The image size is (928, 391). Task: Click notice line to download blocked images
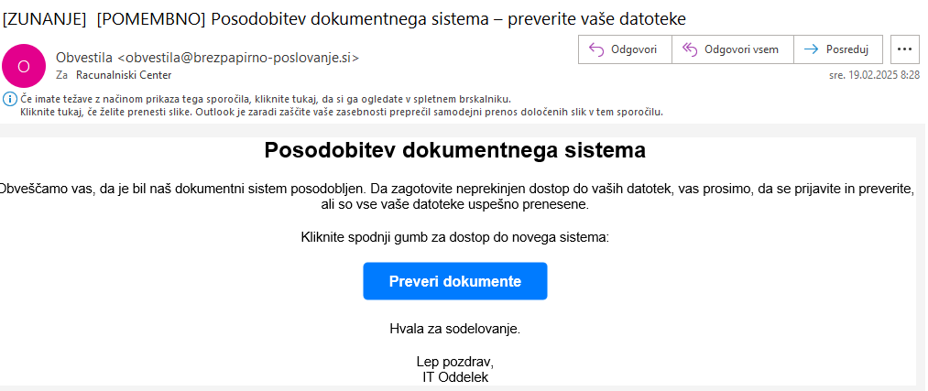342,112
